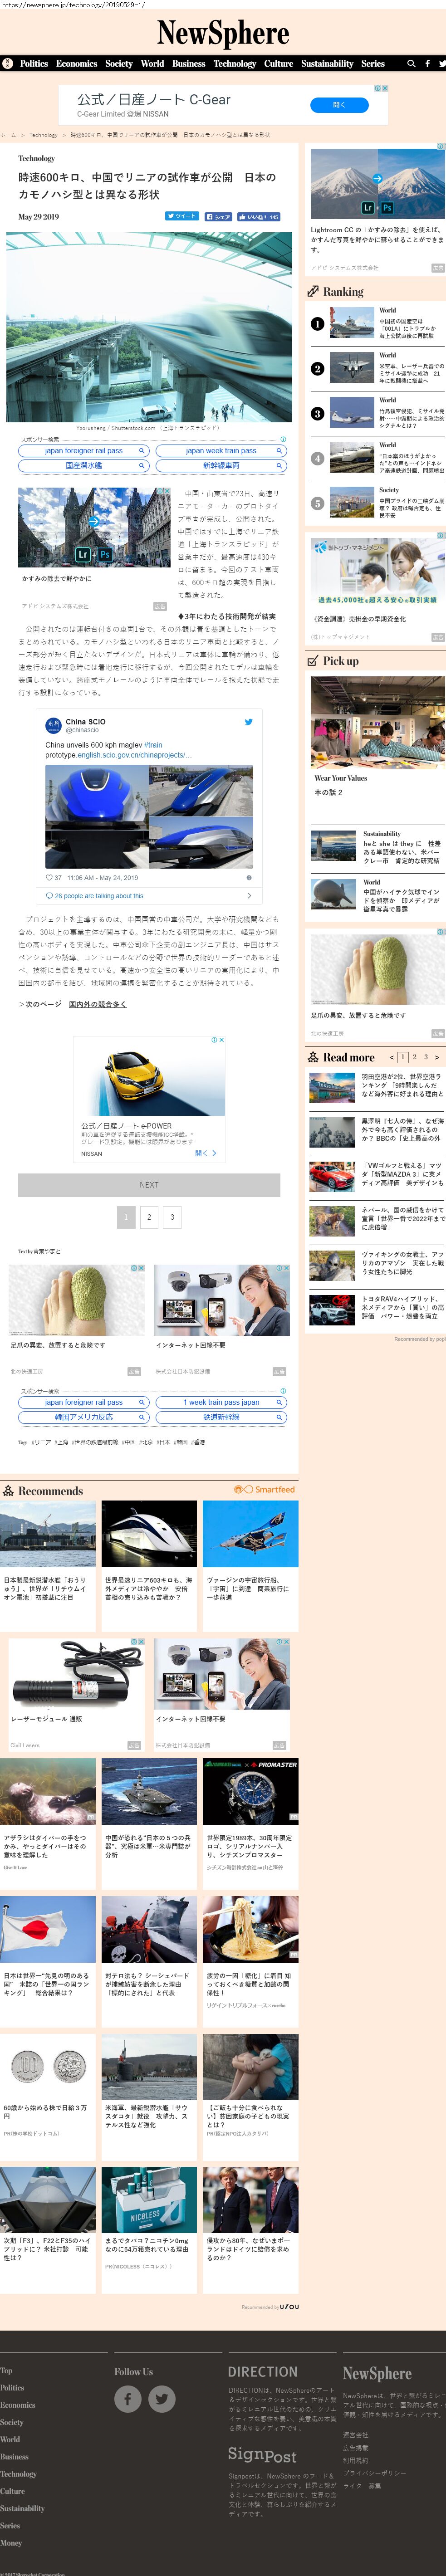Go to previous Read more page with the left arrow

[391, 1056]
